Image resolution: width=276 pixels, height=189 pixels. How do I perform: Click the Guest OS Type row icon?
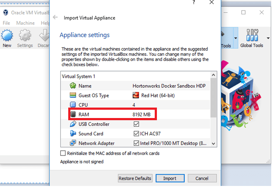[73, 95]
